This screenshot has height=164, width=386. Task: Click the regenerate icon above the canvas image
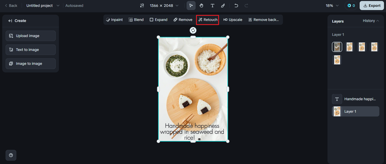(193, 30)
